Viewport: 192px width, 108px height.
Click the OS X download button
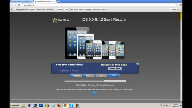[x=88, y=75]
